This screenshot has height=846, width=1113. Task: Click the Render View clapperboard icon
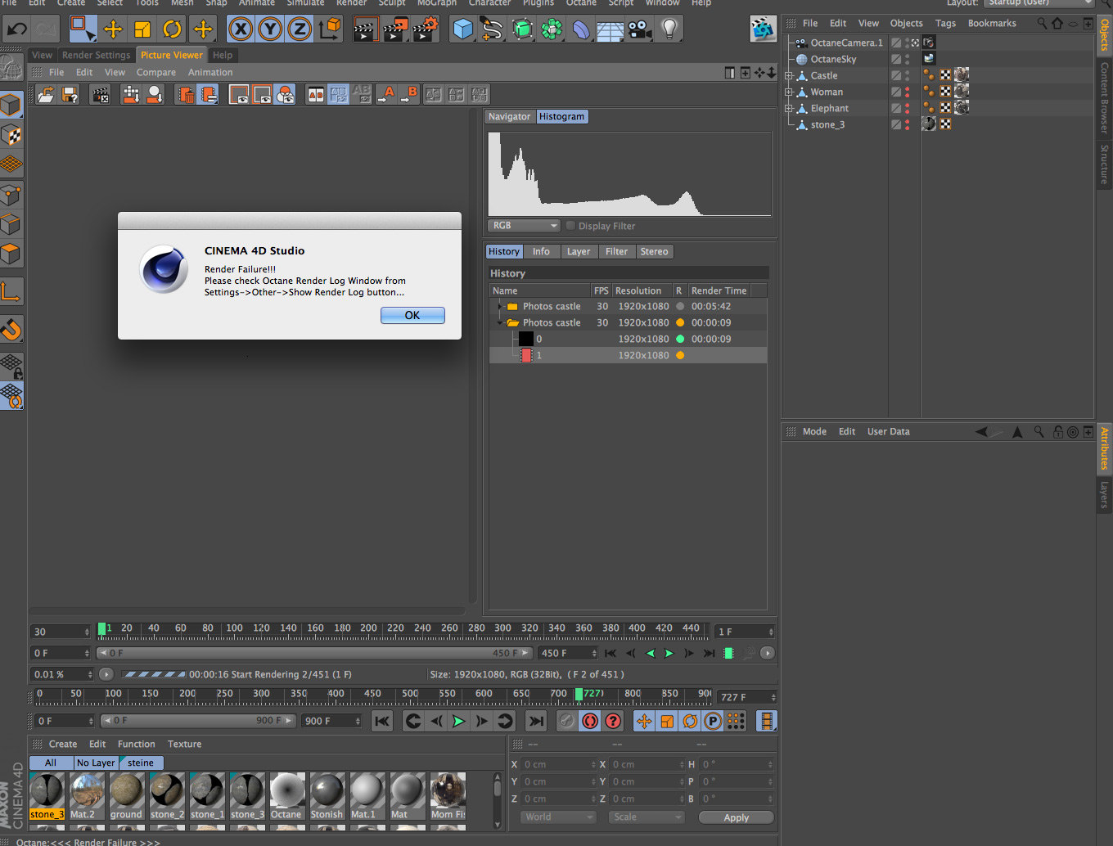365,29
